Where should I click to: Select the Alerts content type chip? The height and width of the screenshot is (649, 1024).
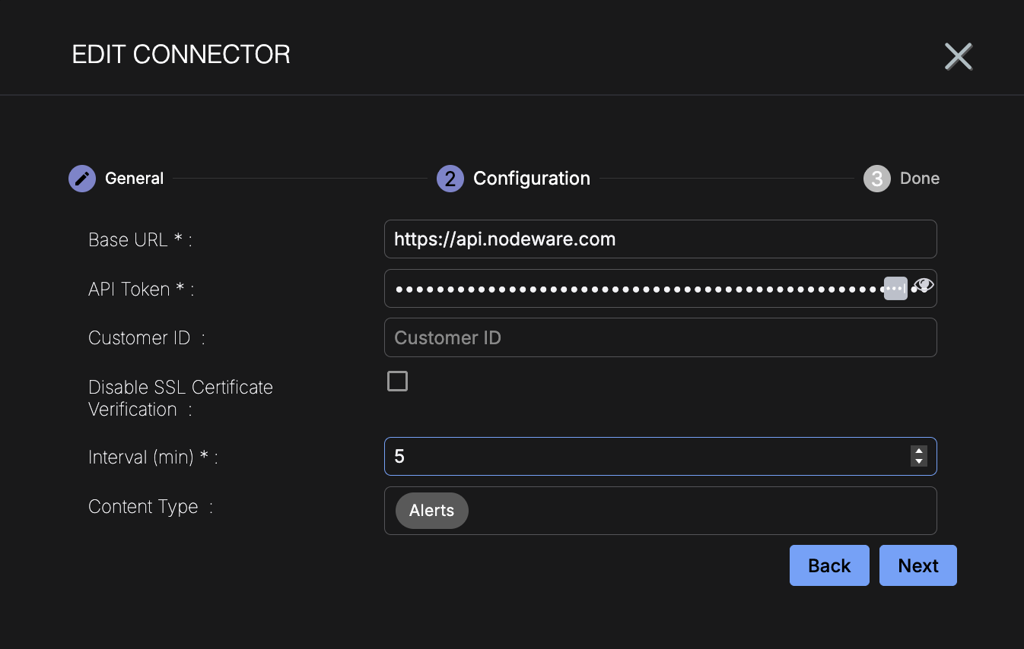point(431,511)
